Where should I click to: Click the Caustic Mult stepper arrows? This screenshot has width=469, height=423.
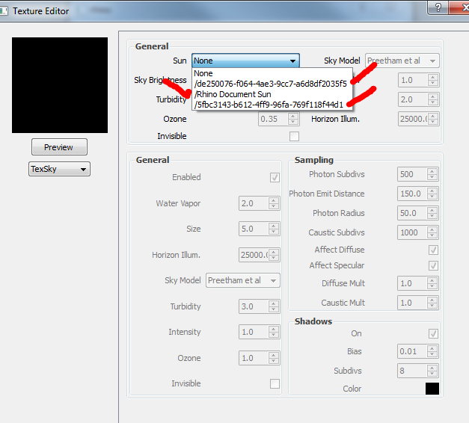click(x=432, y=303)
